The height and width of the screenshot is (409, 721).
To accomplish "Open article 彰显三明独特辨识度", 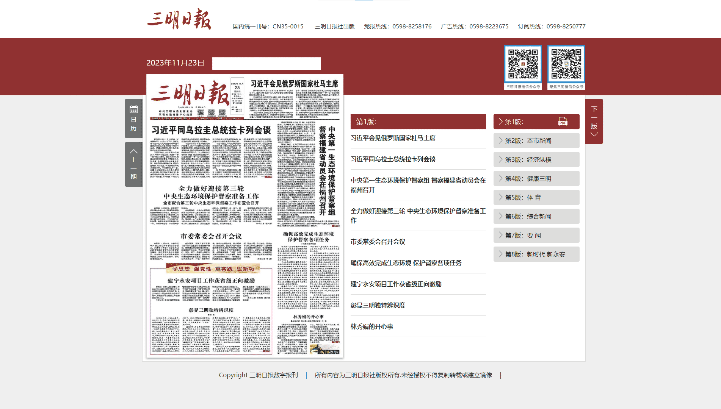I will [378, 305].
